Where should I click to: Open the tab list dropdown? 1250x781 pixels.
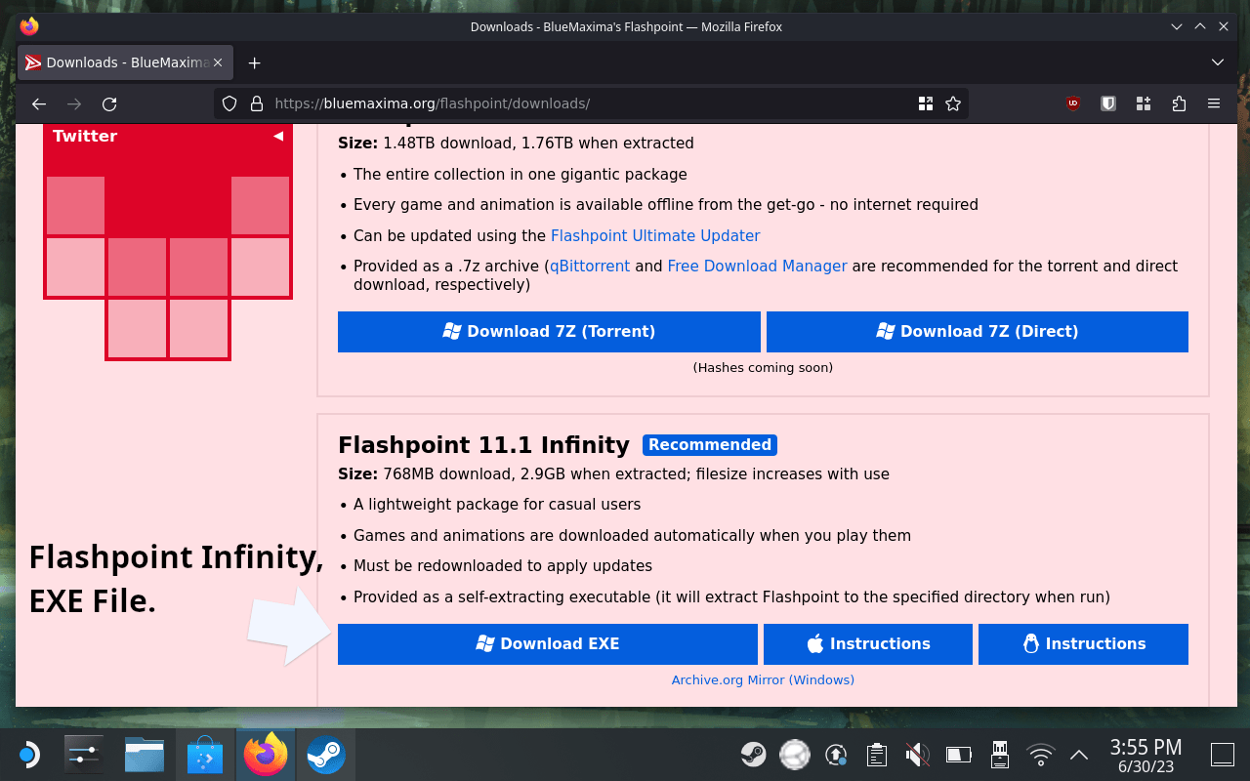pyautogui.click(x=1218, y=62)
